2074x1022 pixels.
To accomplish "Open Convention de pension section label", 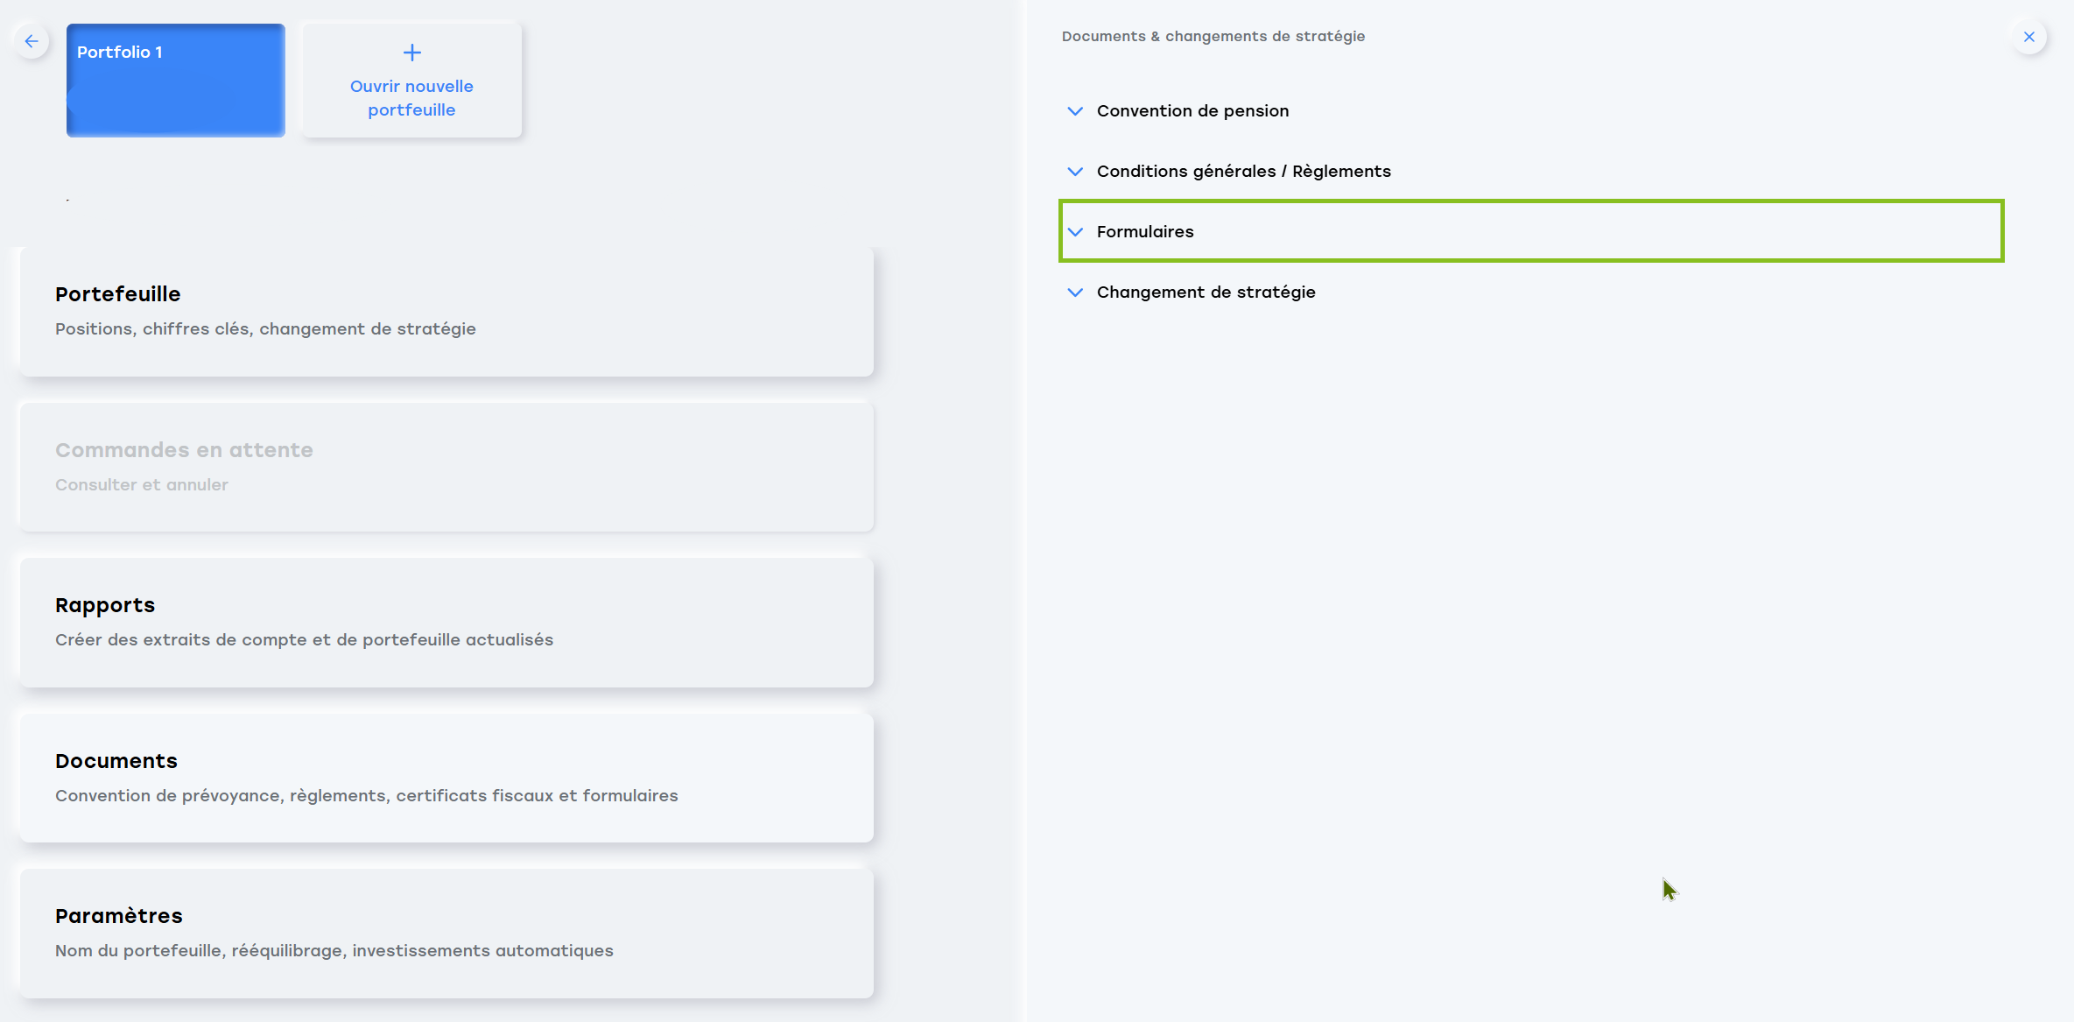I will [x=1192, y=111].
